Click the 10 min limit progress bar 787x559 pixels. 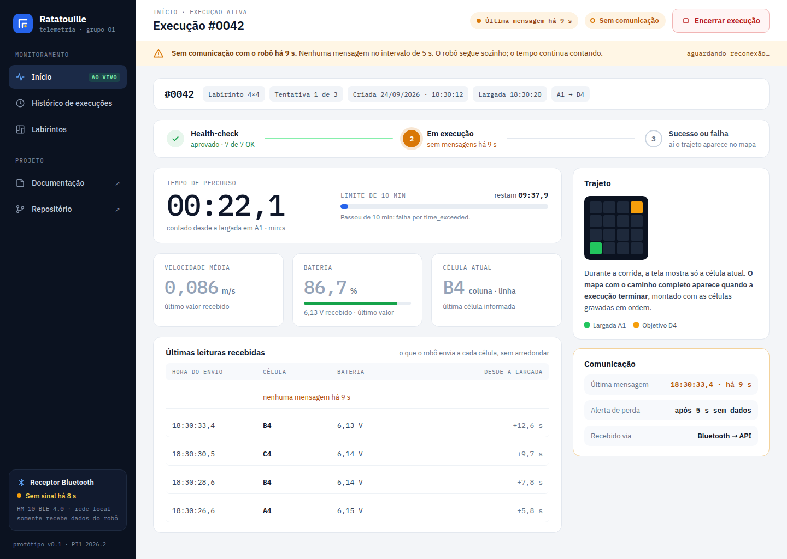click(x=444, y=206)
